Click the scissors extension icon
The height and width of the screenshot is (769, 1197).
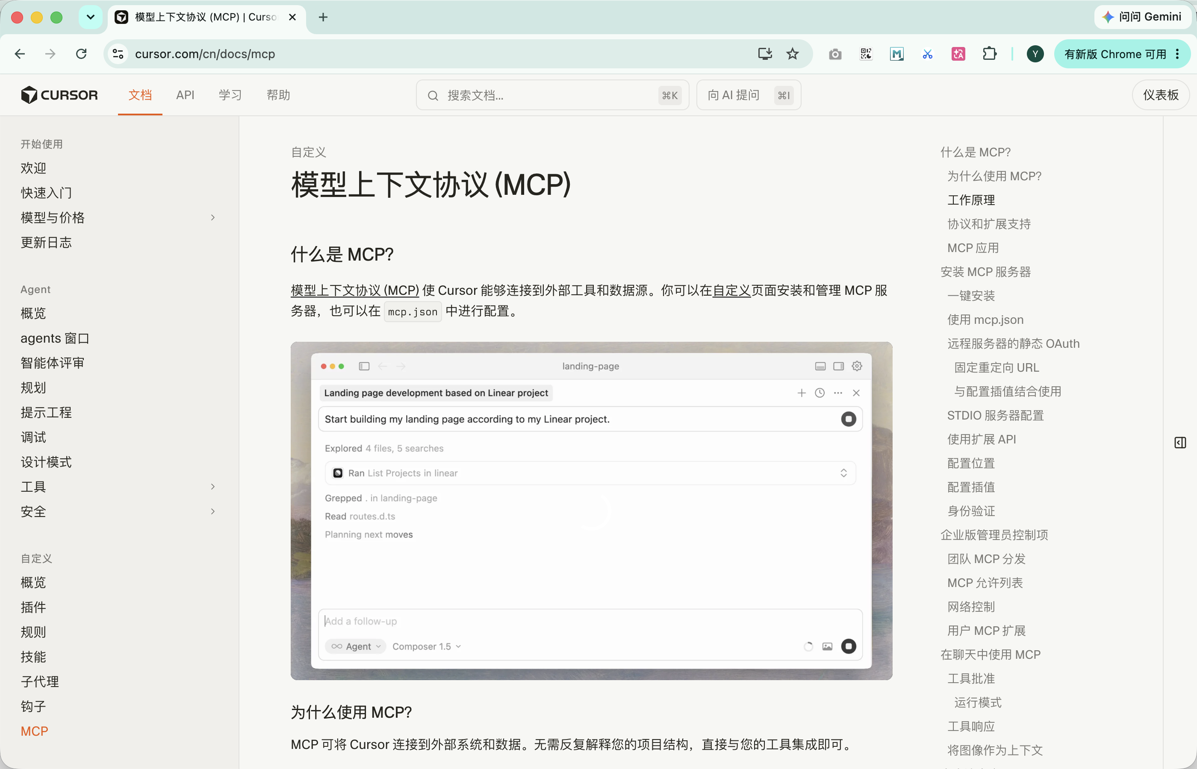tap(928, 54)
